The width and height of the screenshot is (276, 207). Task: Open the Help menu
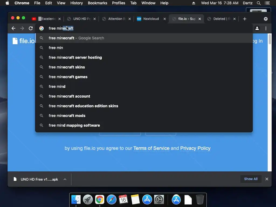(164, 3)
